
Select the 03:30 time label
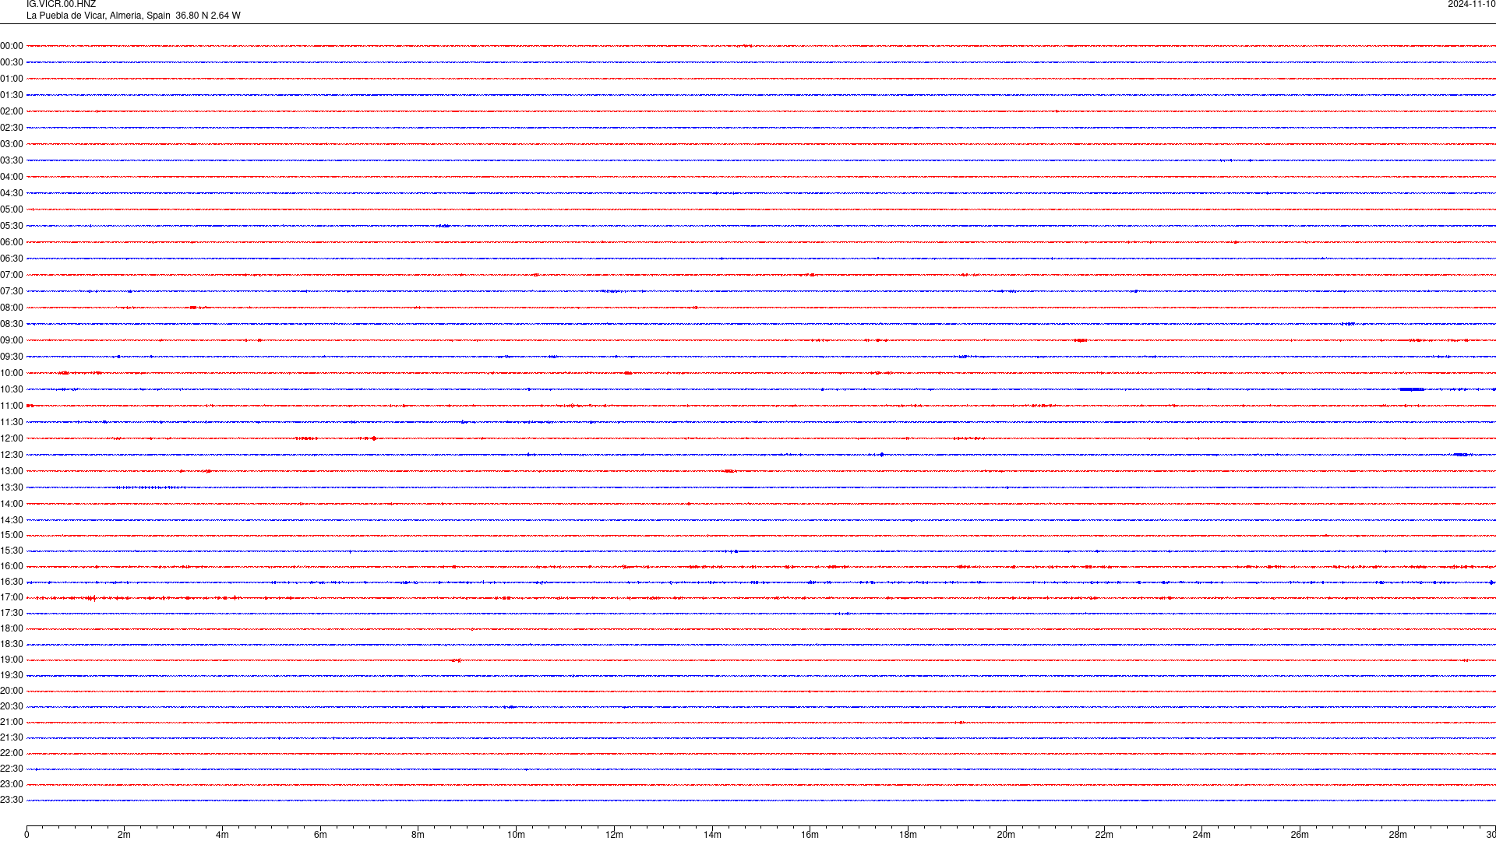click(12, 160)
